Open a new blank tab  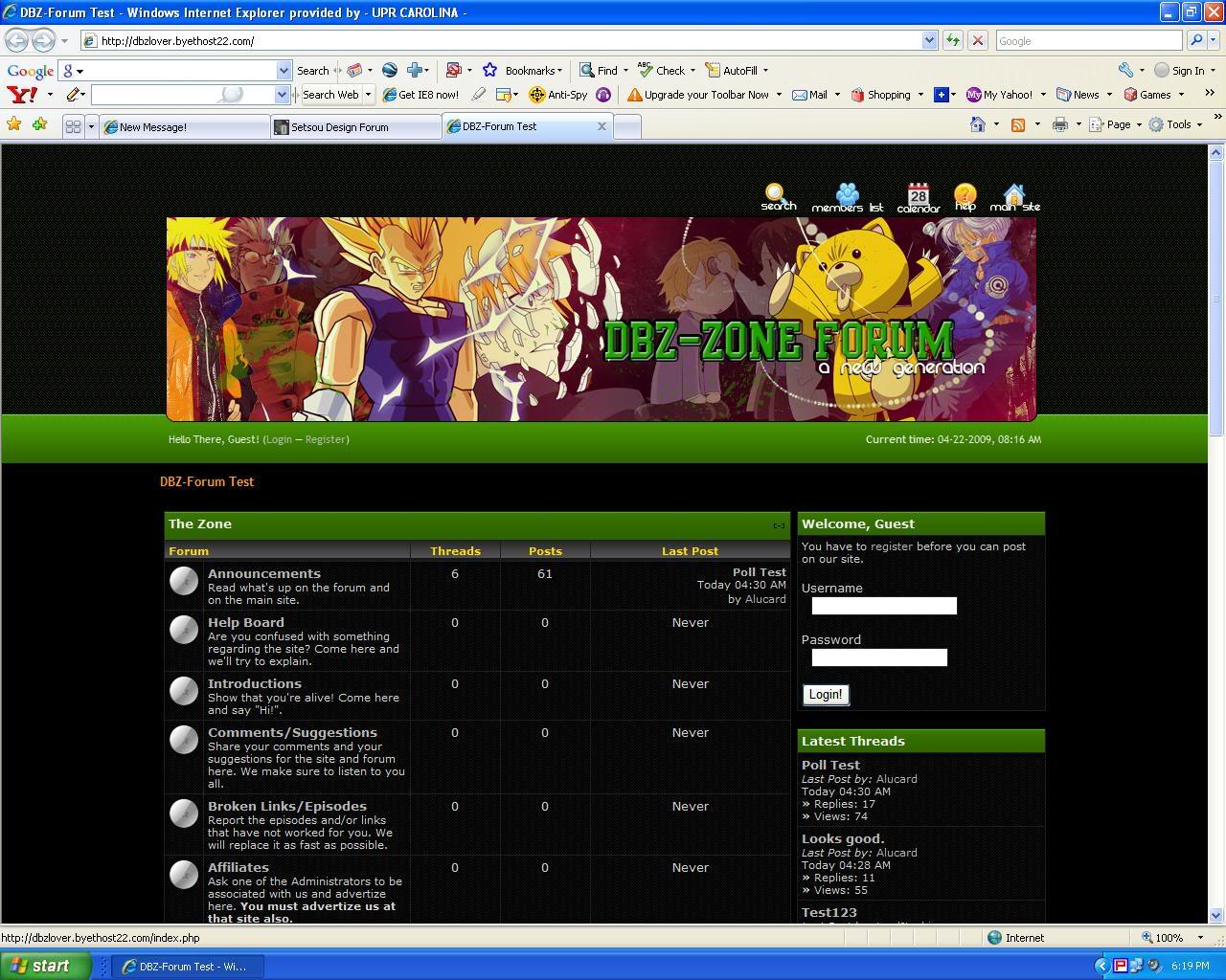click(x=626, y=126)
